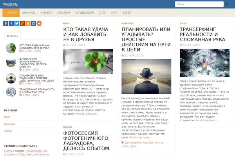Share via VKontakte icon
Viewport: 235px width, 157px height.
pos(5,24)
